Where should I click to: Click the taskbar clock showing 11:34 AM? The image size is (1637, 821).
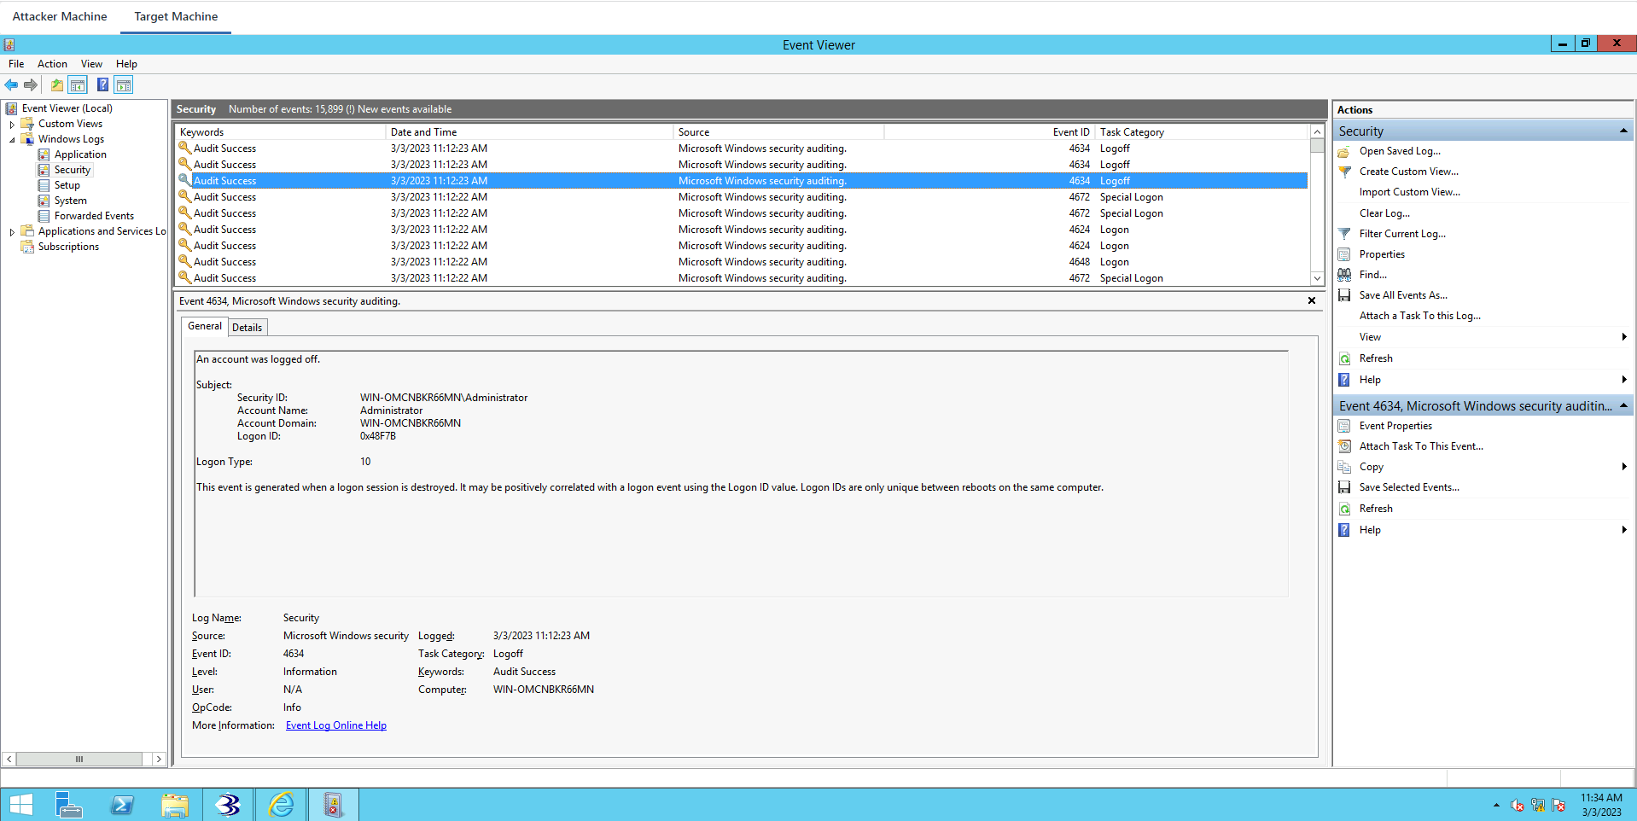1601,805
